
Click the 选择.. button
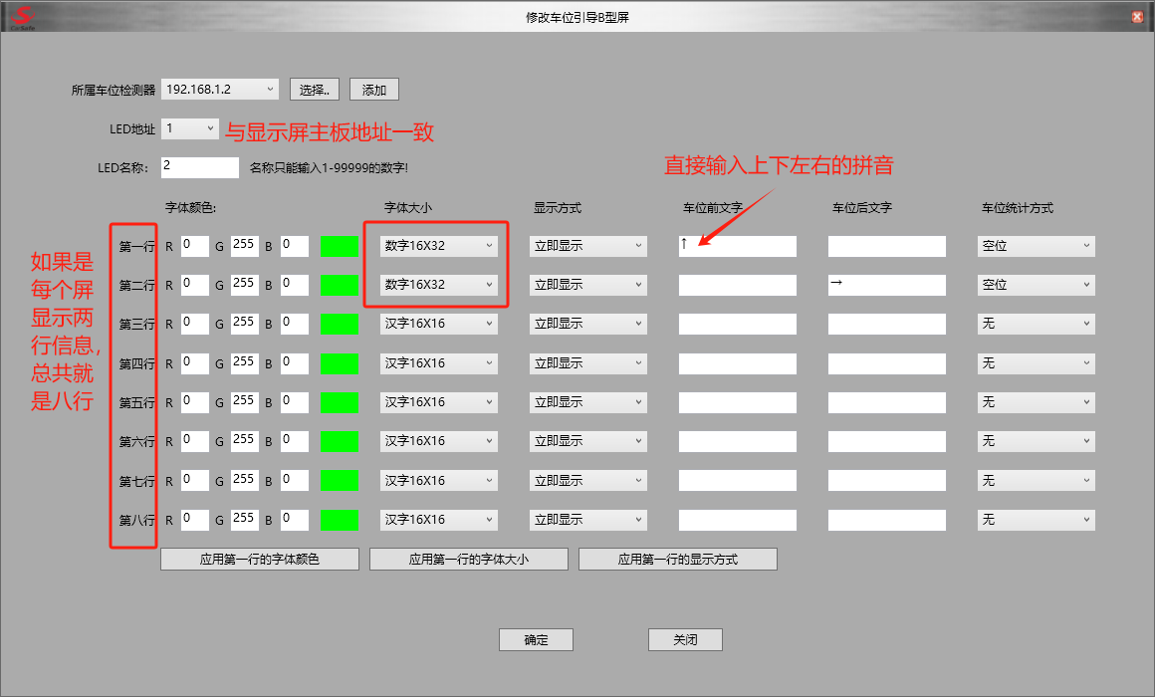click(315, 90)
